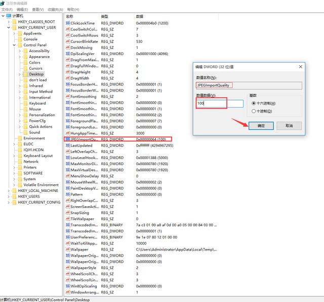
Task: Open the Help (H) menu
Action: (73, 10)
